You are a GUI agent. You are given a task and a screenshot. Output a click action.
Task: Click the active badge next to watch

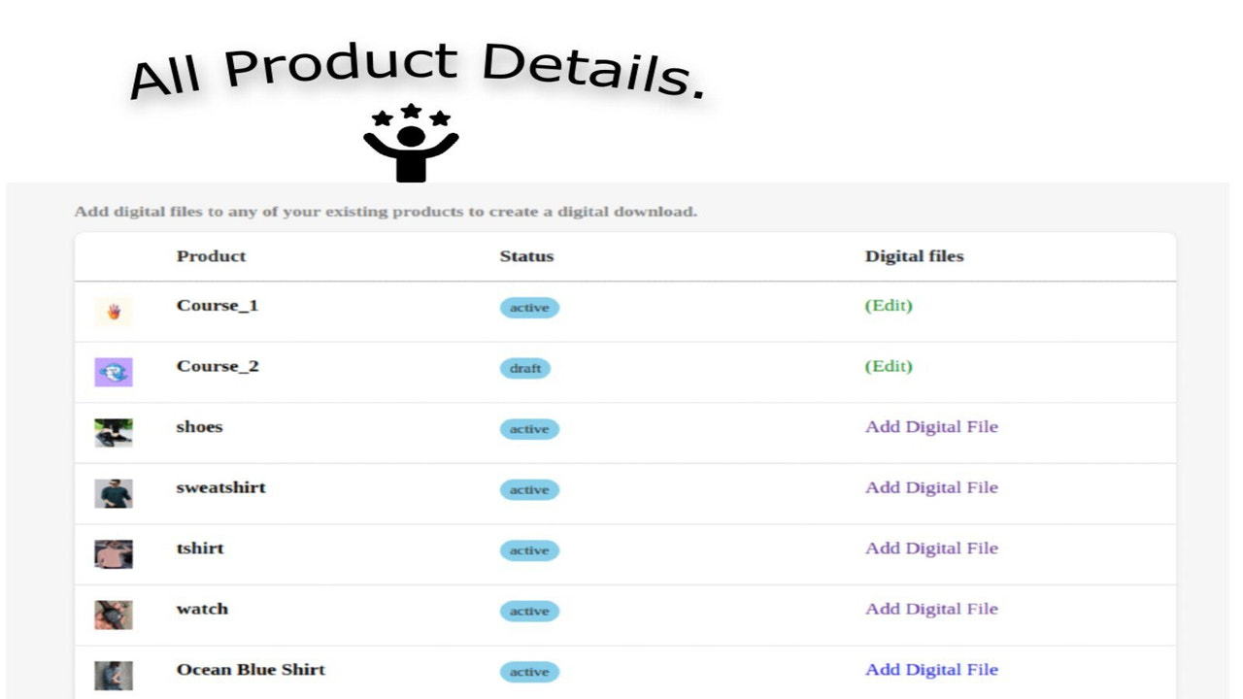click(528, 612)
